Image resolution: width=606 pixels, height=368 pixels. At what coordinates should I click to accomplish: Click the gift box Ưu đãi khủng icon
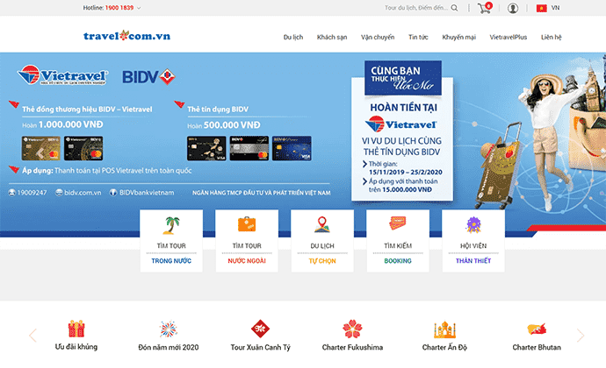(x=76, y=329)
